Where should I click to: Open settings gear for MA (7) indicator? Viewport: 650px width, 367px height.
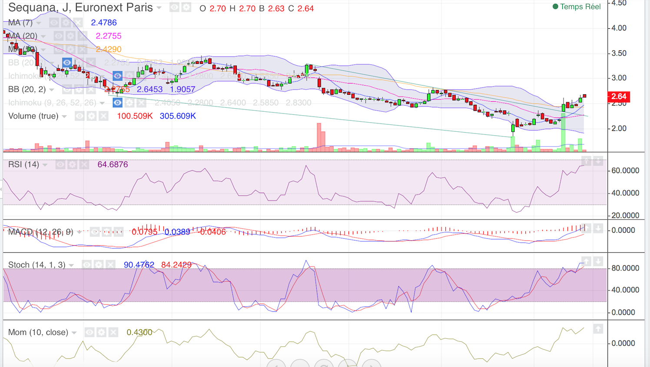(x=66, y=23)
